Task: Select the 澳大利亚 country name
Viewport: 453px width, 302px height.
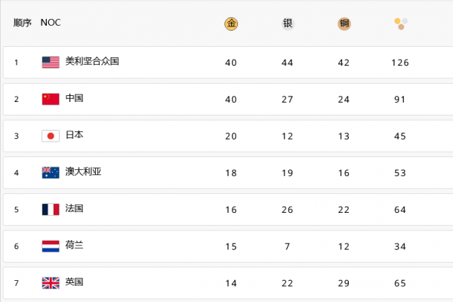Action: 83,172
